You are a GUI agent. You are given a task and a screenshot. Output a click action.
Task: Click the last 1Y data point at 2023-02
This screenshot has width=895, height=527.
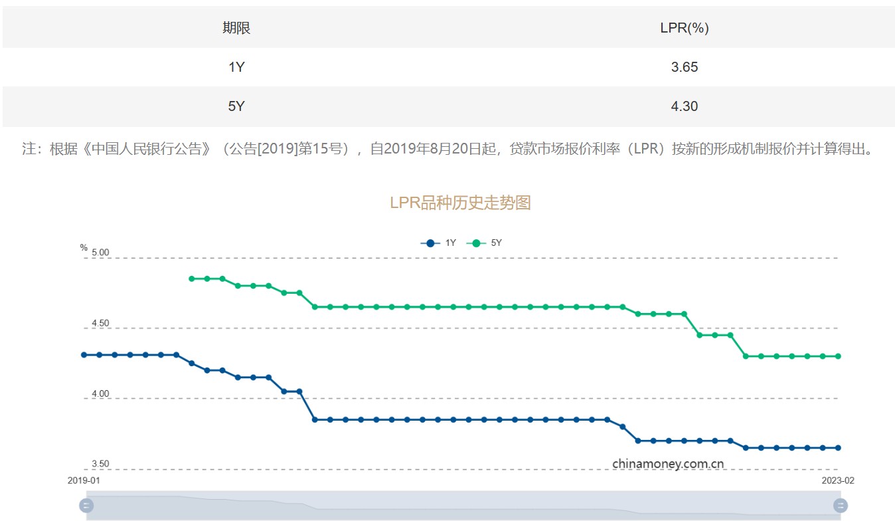838,448
